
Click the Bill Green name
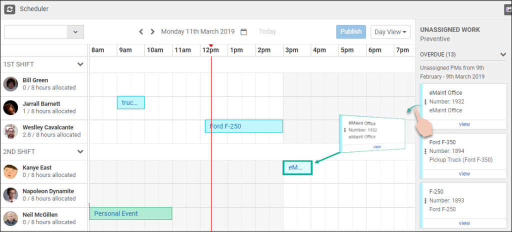(x=35, y=80)
